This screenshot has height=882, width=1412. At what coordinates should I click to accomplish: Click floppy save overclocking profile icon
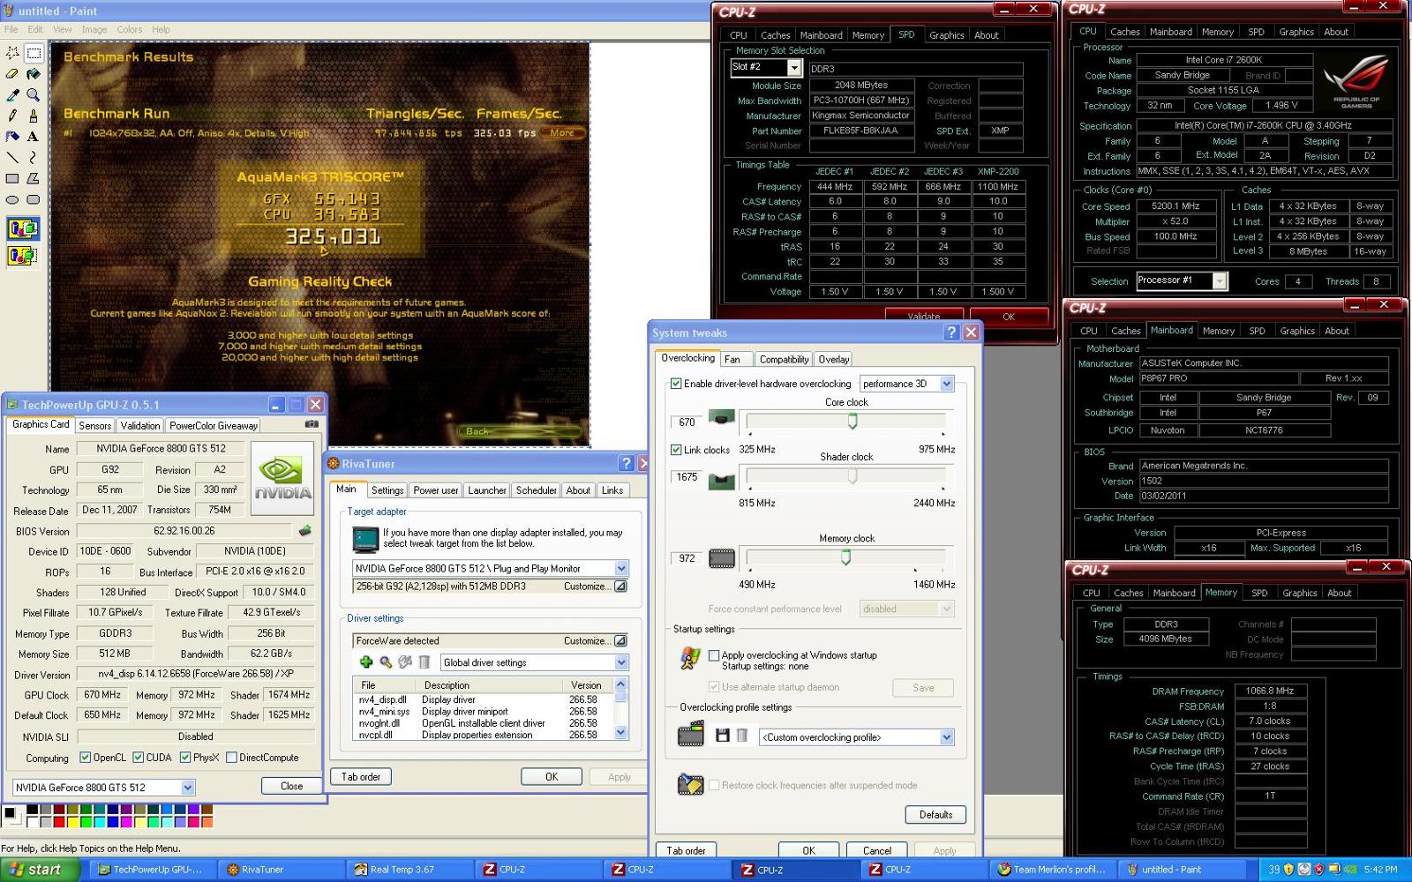click(722, 736)
